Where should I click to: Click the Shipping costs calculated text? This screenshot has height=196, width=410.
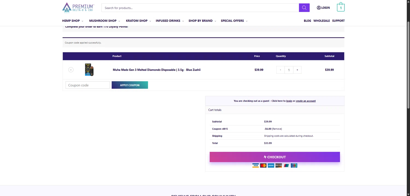click(289, 136)
